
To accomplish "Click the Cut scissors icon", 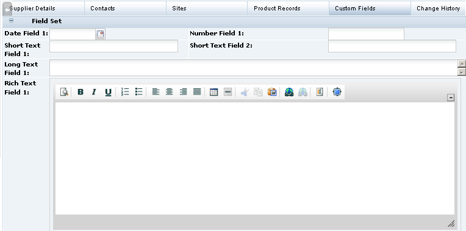I will tap(245, 92).
